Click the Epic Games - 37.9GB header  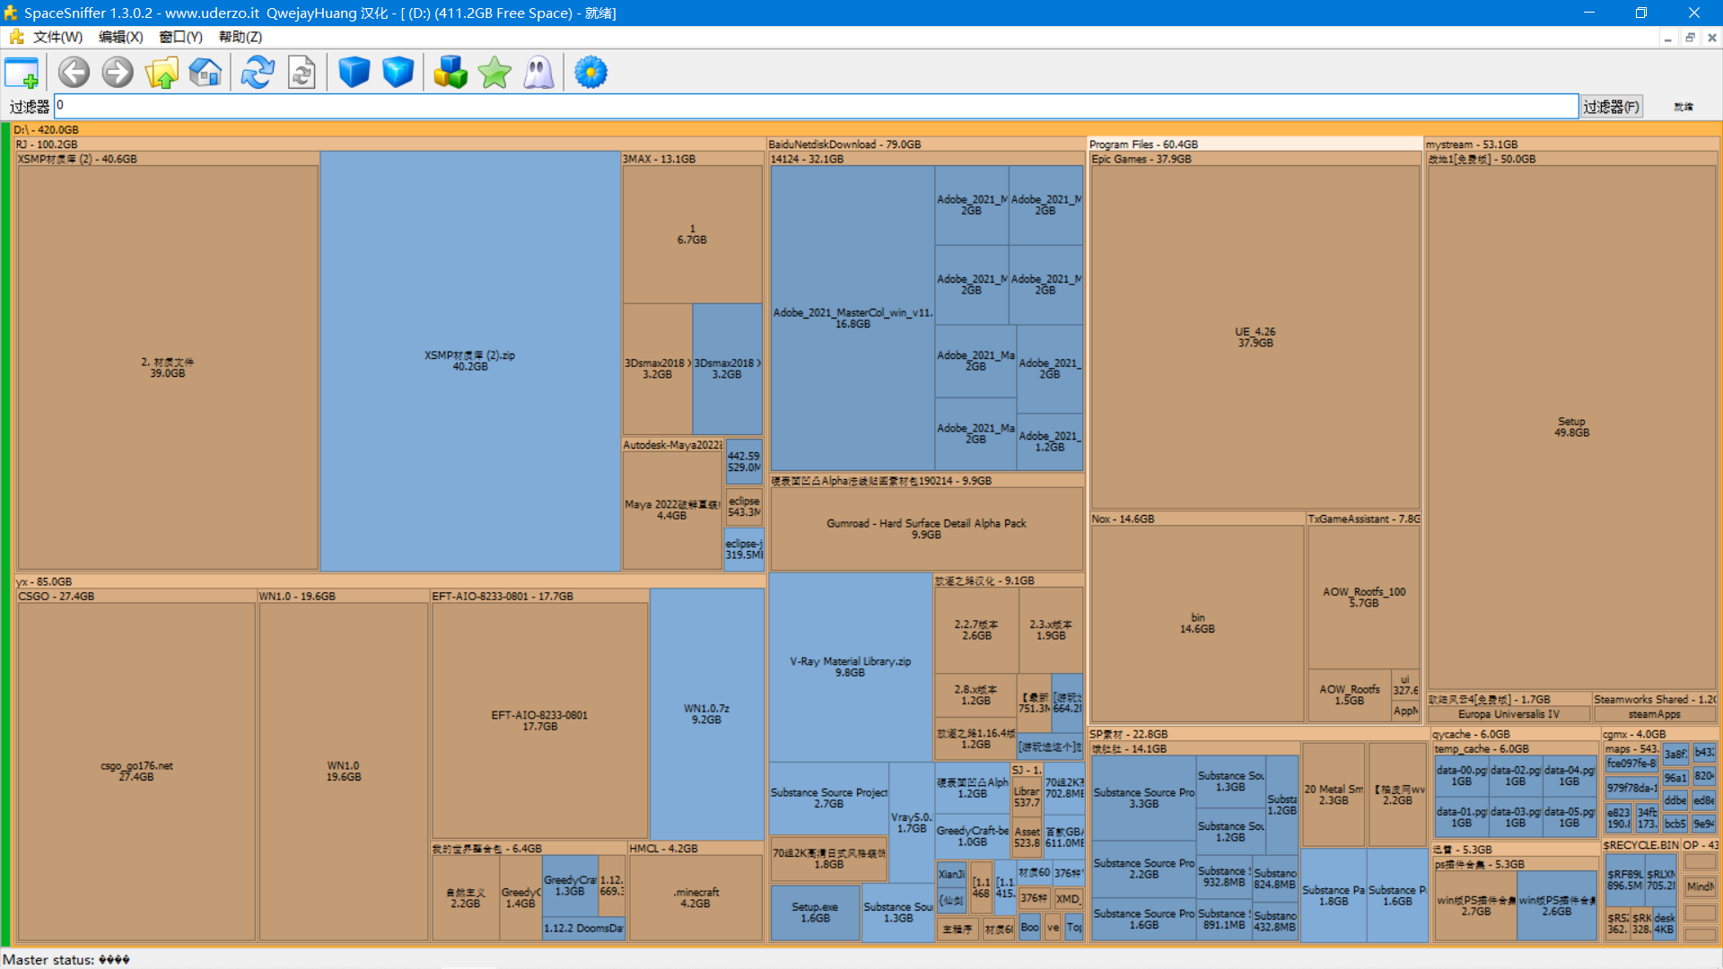(x=1255, y=159)
